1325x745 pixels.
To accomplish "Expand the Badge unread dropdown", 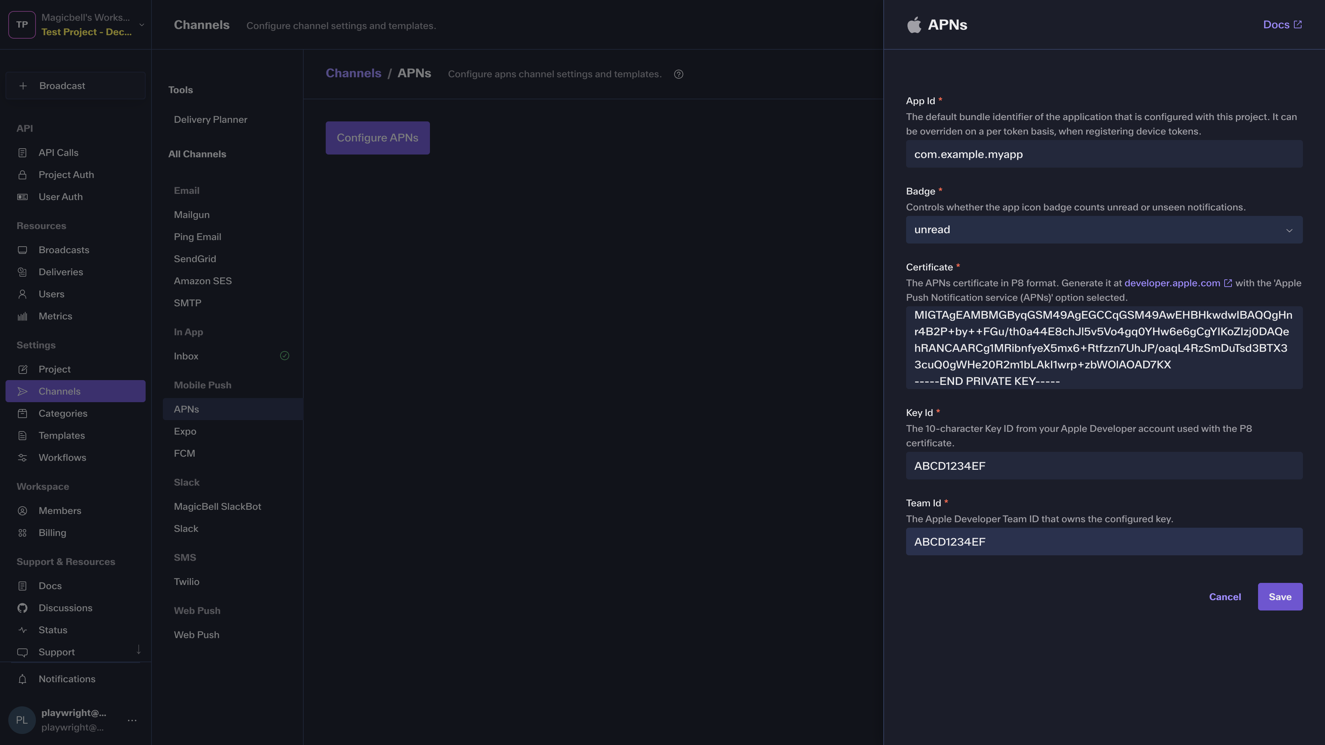I will click(1104, 230).
